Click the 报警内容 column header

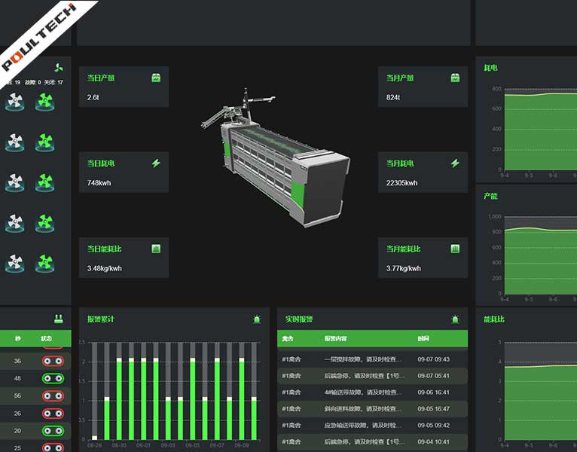335,338
